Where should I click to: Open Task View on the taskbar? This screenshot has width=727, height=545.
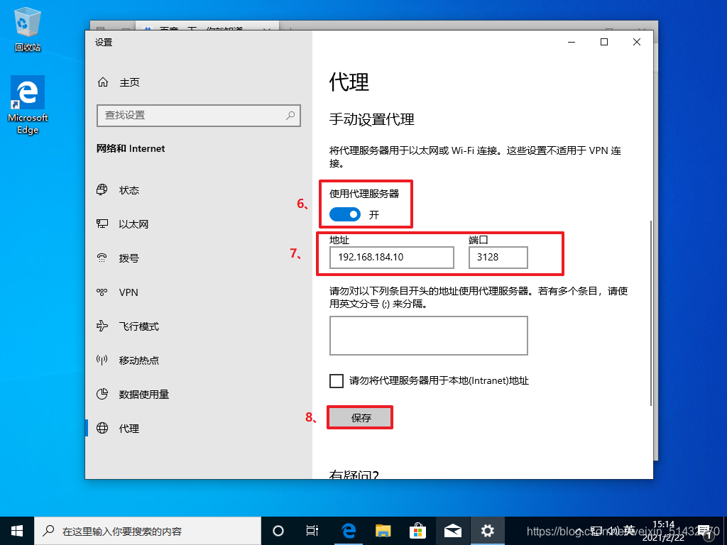click(x=312, y=531)
